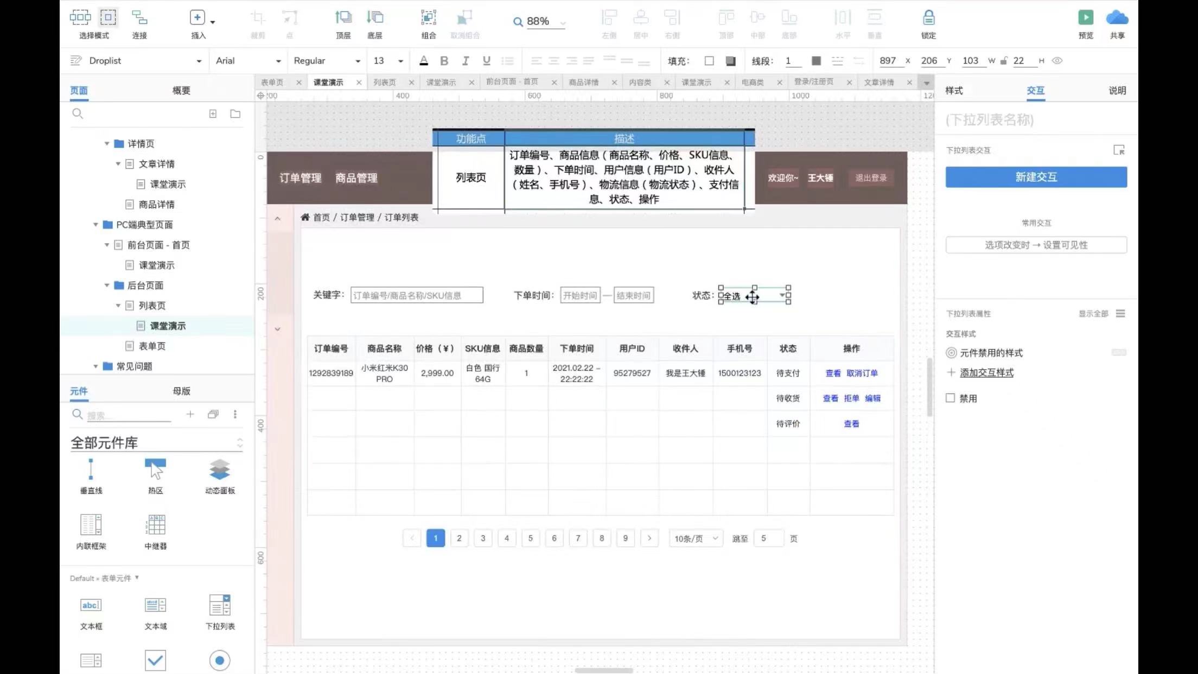Toggle widget visibility eye icon
Screen dimensions: 1198x674
[x=1057, y=61]
